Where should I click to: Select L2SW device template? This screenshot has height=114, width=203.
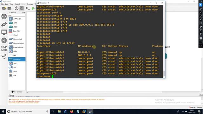click(x=17, y=51)
